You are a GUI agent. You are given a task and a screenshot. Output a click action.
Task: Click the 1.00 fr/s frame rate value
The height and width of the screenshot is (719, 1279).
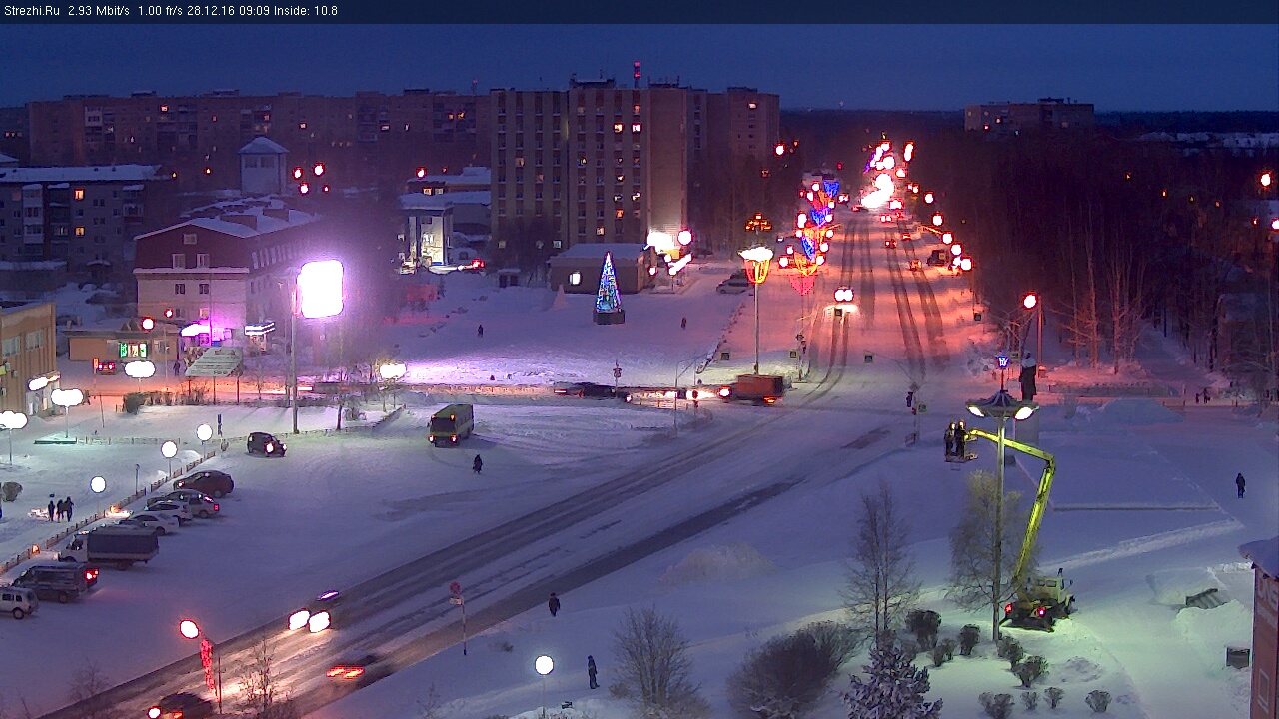tap(159, 11)
